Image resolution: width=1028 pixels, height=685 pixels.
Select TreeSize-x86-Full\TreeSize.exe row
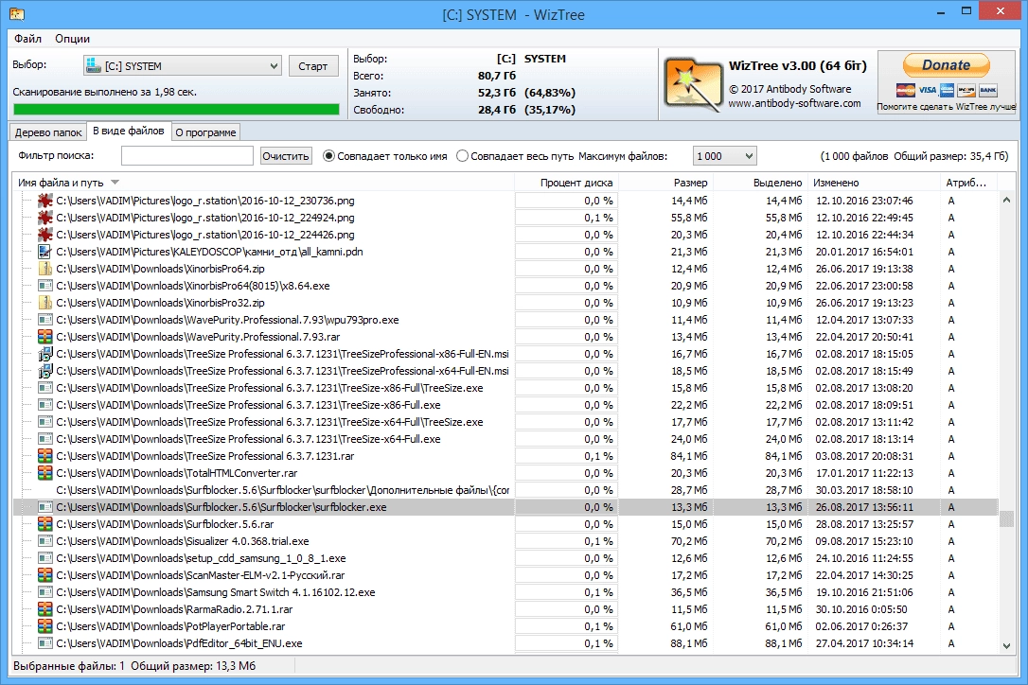point(505,388)
